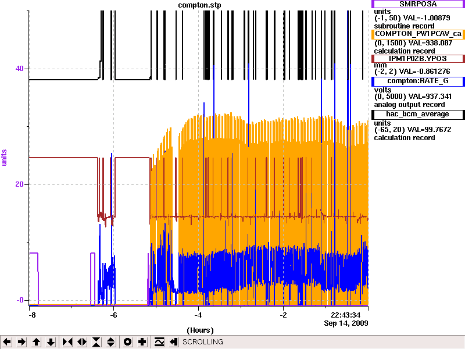This screenshot has width=465, height=349.
Task: Select the black hac_bcm_average legend entry
Action: click(x=418, y=114)
